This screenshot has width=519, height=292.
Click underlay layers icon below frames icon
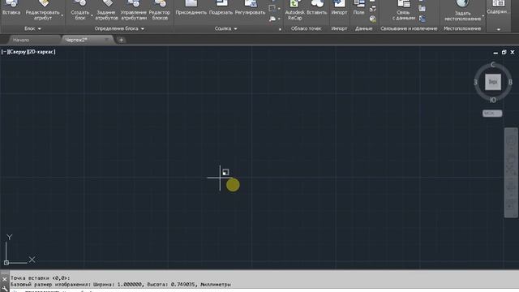272,19
